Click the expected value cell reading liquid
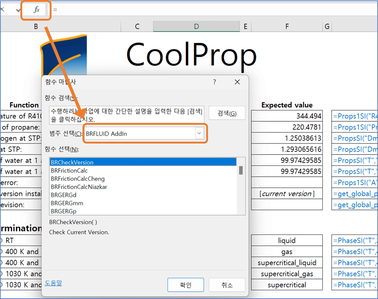The width and height of the screenshot is (378, 299). pyautogui.click(x=287, y=241)
